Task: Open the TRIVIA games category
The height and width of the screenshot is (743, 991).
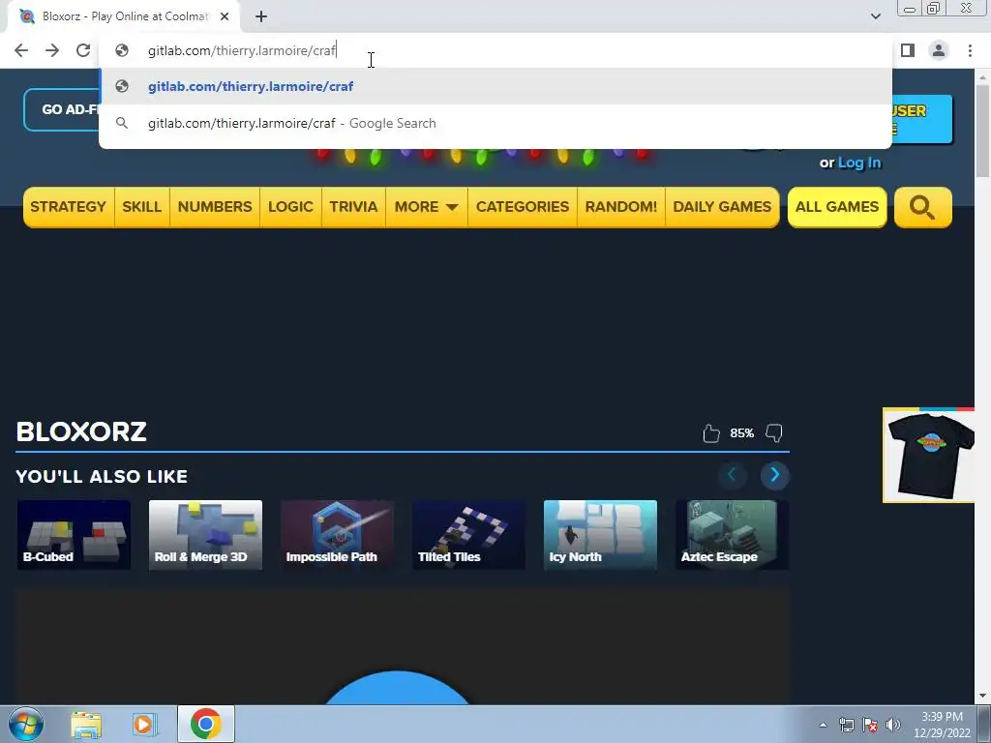Action: 353,207
